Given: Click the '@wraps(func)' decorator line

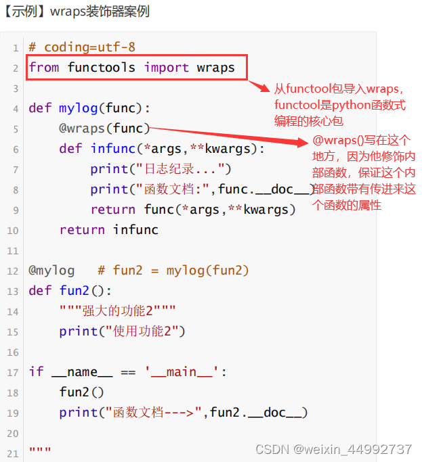Looking at the screenshot, I should pyautogui.click(x=104, y=129).
